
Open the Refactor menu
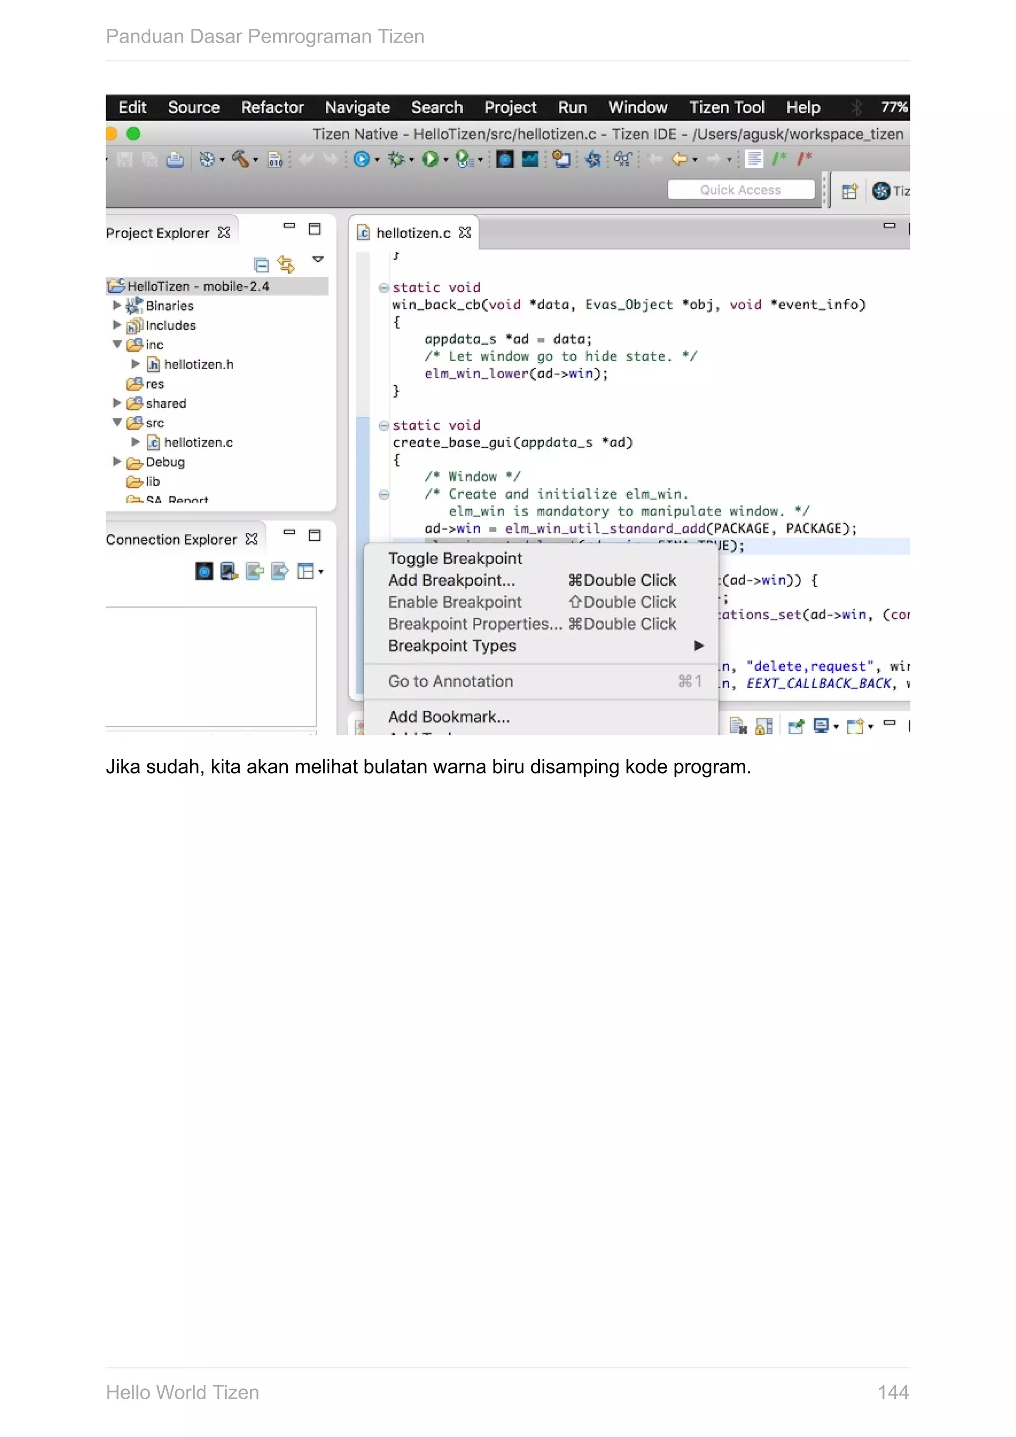272,107
